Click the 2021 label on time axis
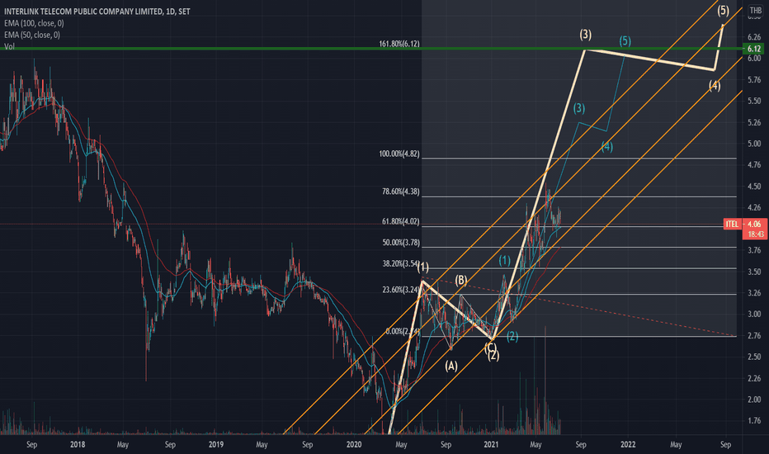 [x=491, y=445]
